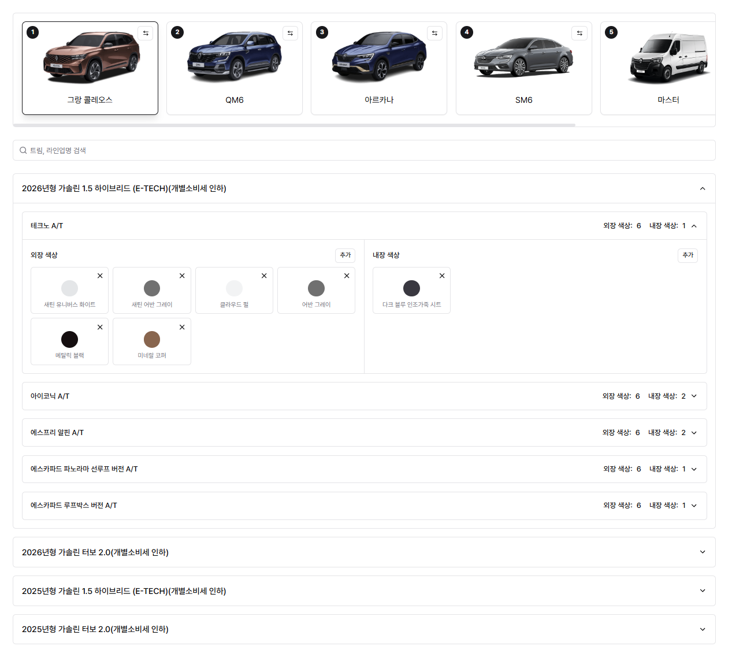Select the QM6 car model card
The image size is (732, 661).
(x=235, y=68)
